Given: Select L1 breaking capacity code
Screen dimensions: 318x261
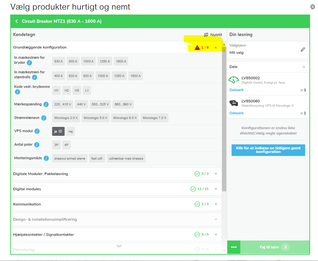Looking at the screenshot, I should tap(87, 91).
